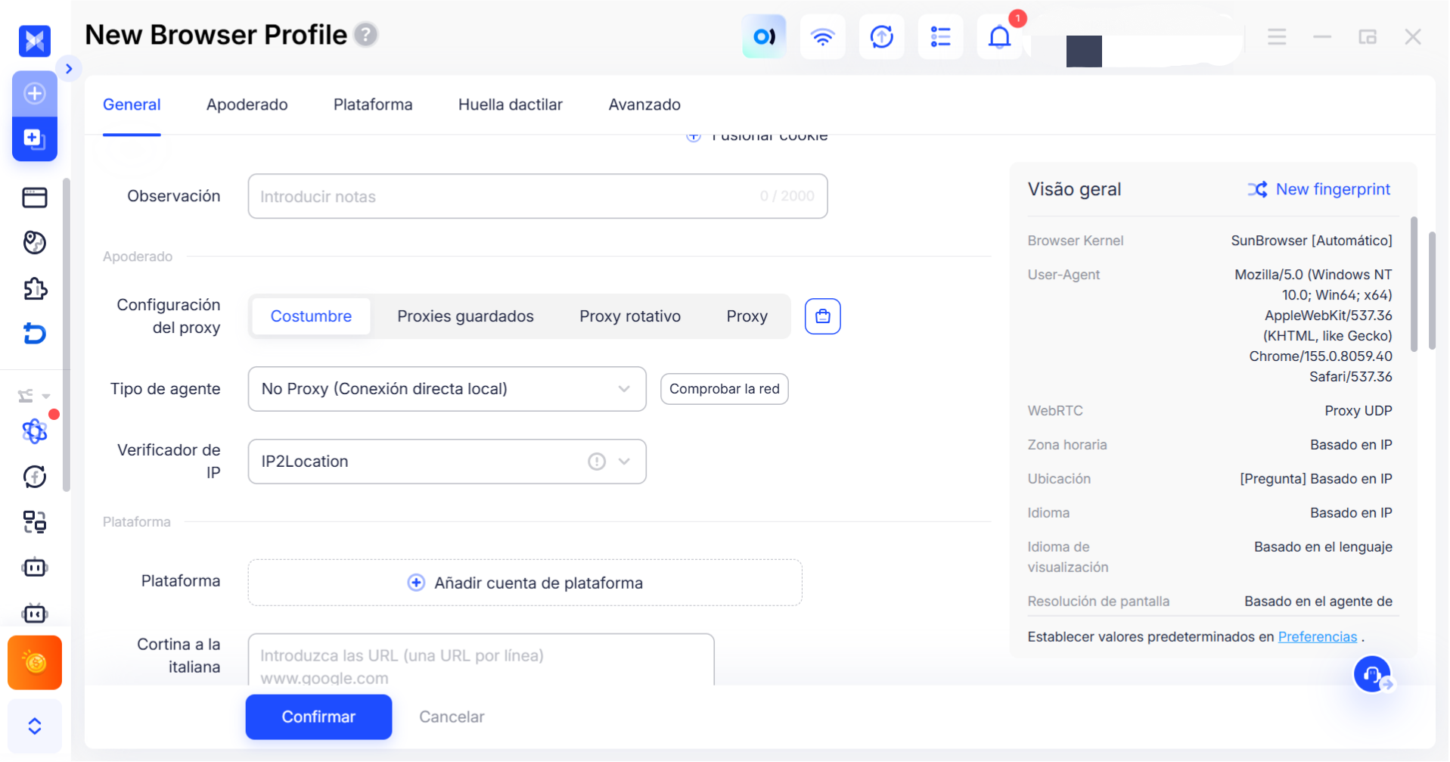The width and height of the screenshot is (1450, 762).
Task: Switch to the Apoderado tab
Action: tap(247, 104)
